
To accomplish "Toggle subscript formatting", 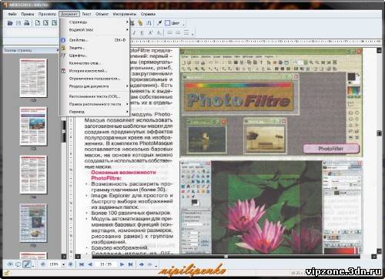I will point(159,33).
